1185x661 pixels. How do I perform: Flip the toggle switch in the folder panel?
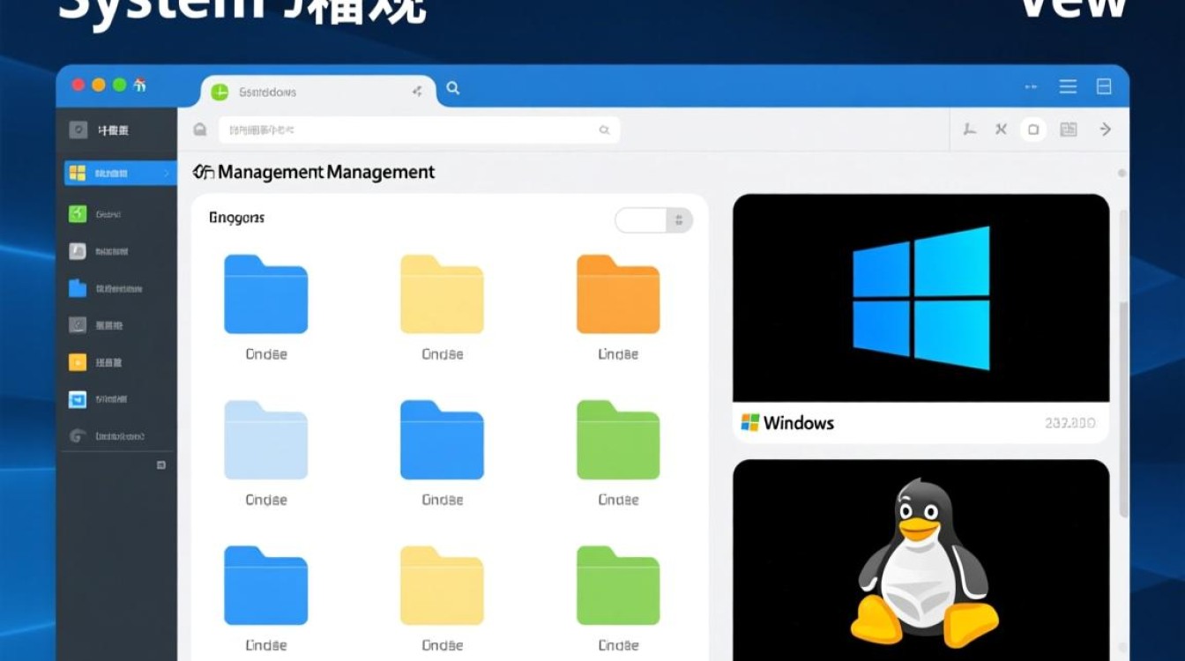click(x=653, y=220)
